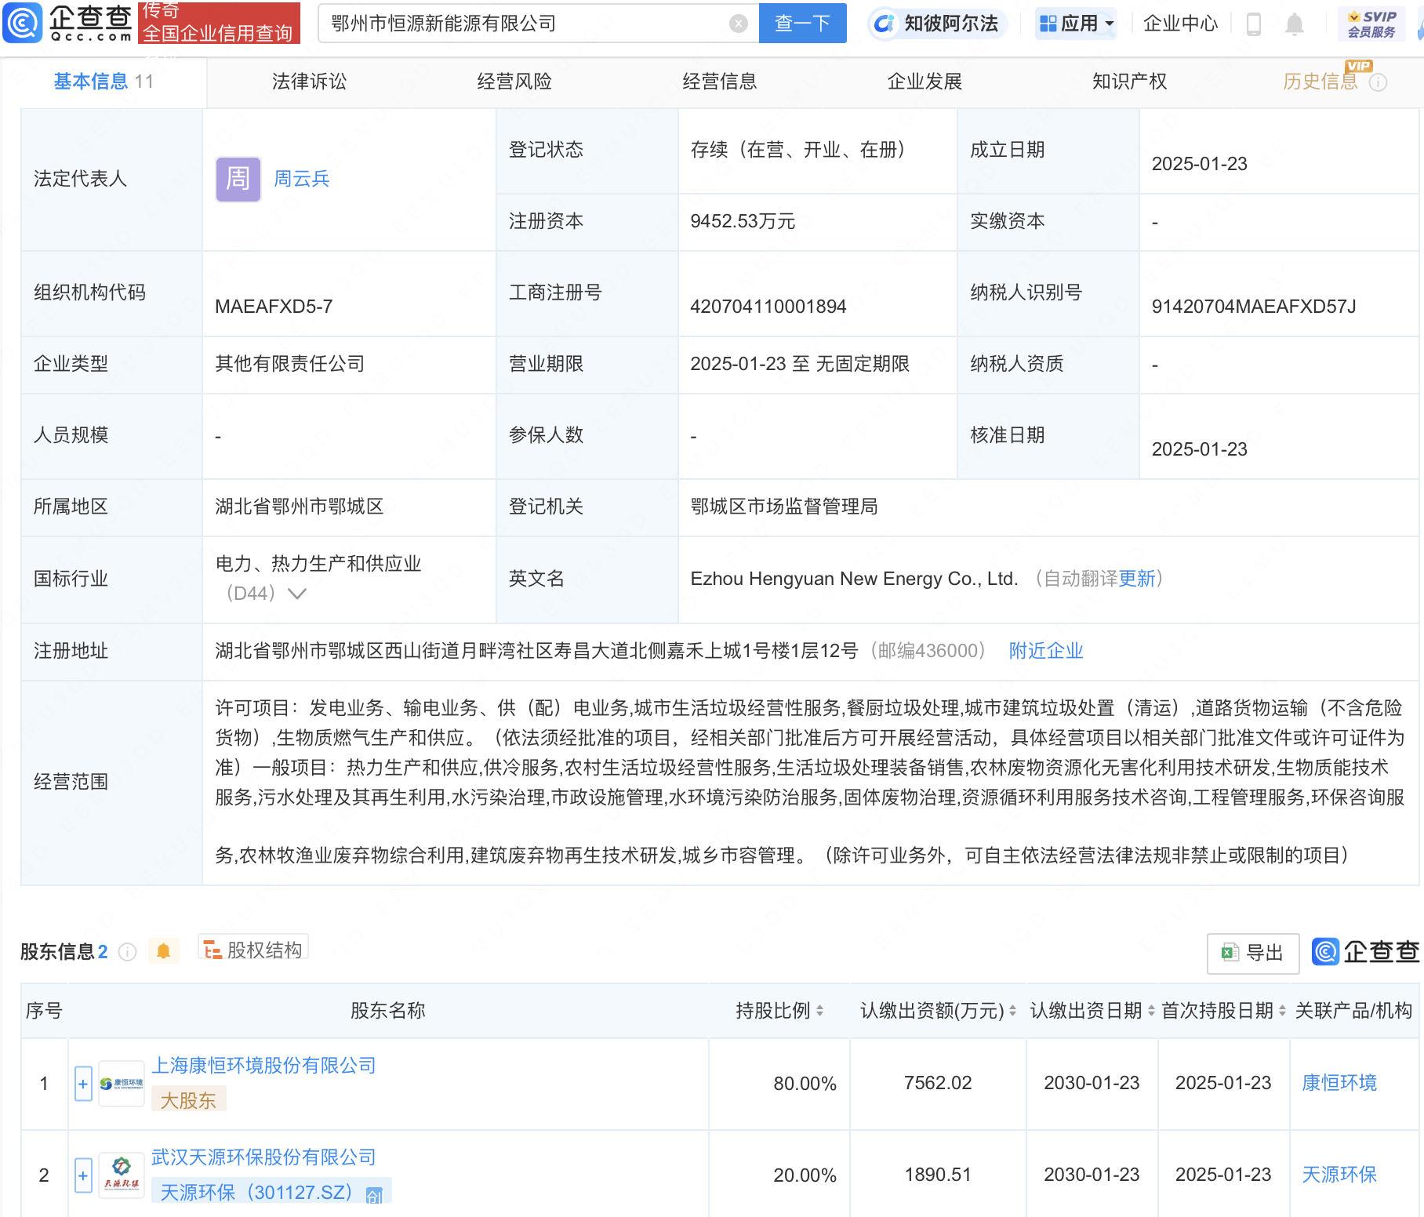Select subscribed amount 1890.51 cell
Image resolution: width=1424 pixels, height=1217 pixels.
(938, 1175)
